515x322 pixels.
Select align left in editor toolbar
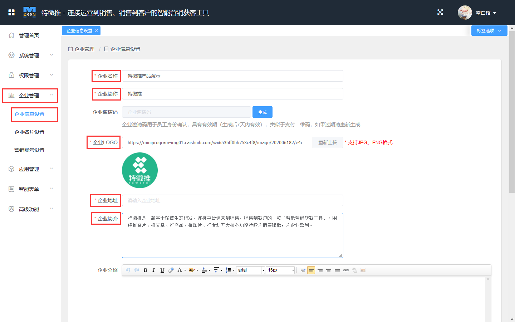tap(311, 270)
